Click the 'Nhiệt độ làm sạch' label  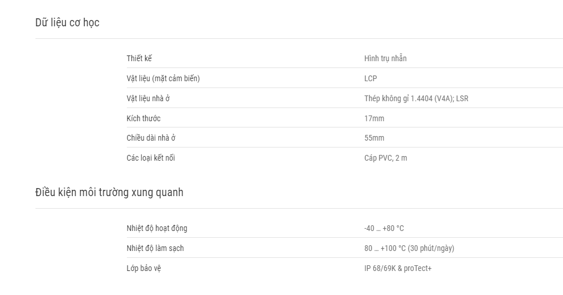click(155, 248)
